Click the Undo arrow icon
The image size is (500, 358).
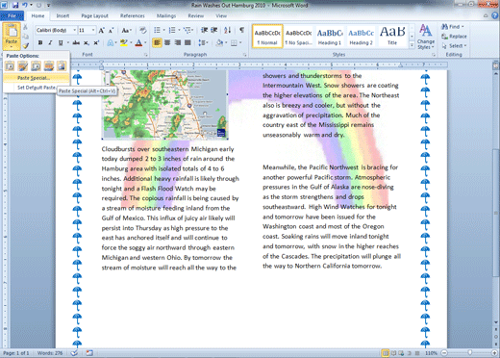click(25, 5)
